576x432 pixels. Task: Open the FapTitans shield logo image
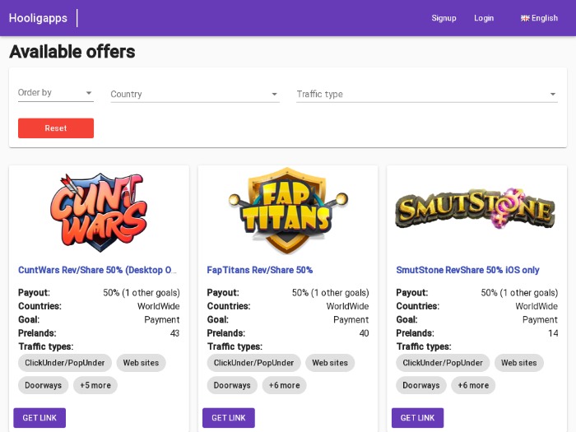point(288,211)
